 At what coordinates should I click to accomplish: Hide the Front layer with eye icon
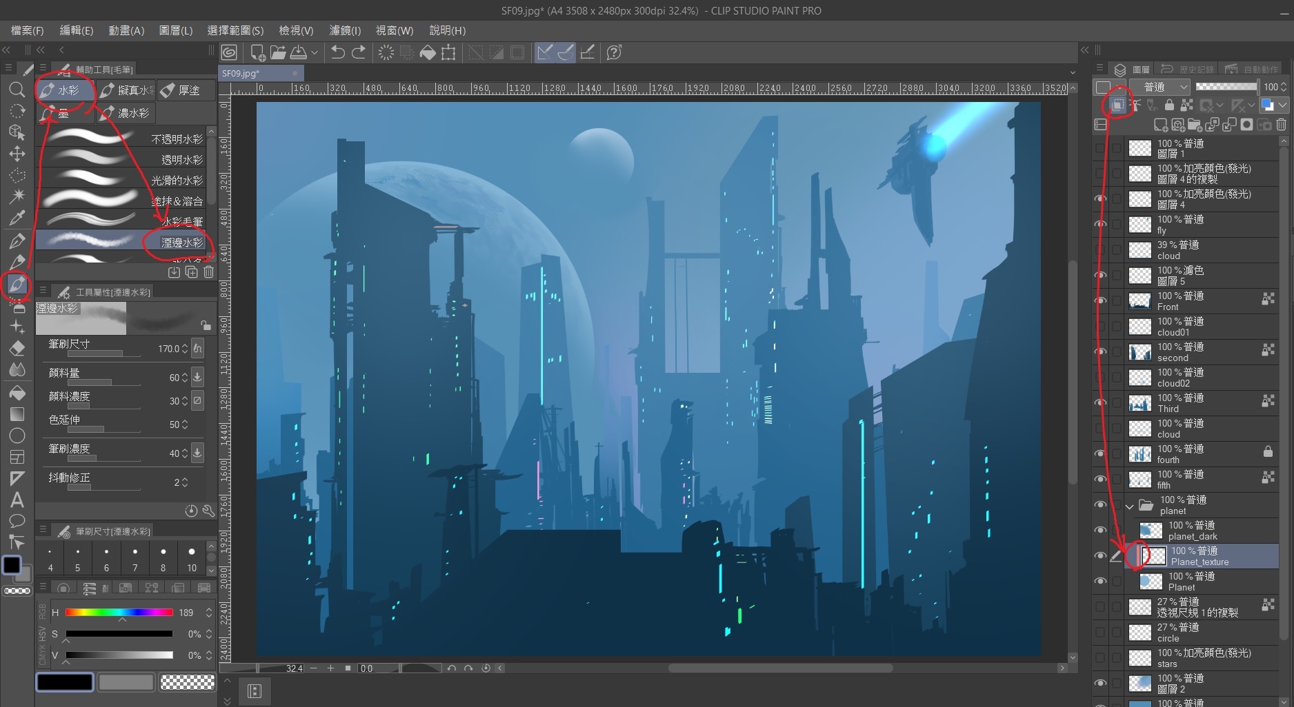coord(1100,300)
